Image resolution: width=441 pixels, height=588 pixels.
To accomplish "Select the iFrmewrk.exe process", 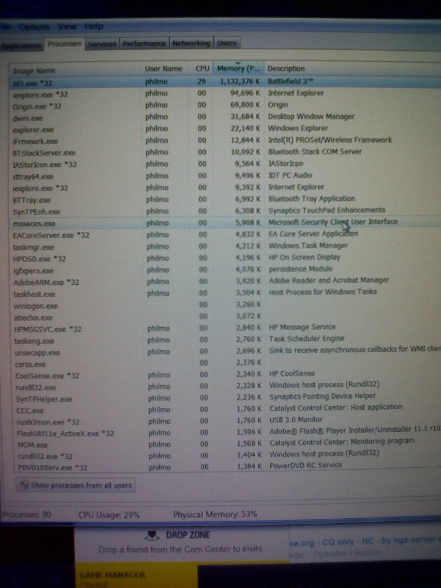I will point(36,141).
